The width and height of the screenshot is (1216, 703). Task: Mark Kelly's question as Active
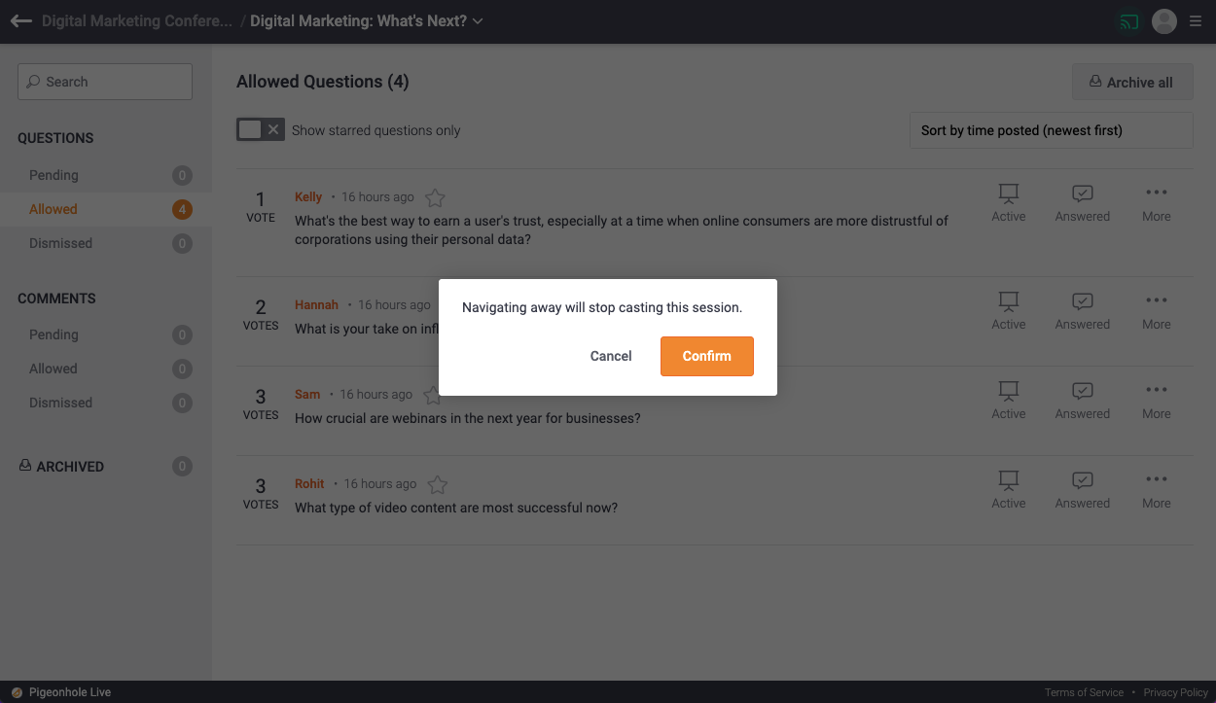pos(1008,202)
